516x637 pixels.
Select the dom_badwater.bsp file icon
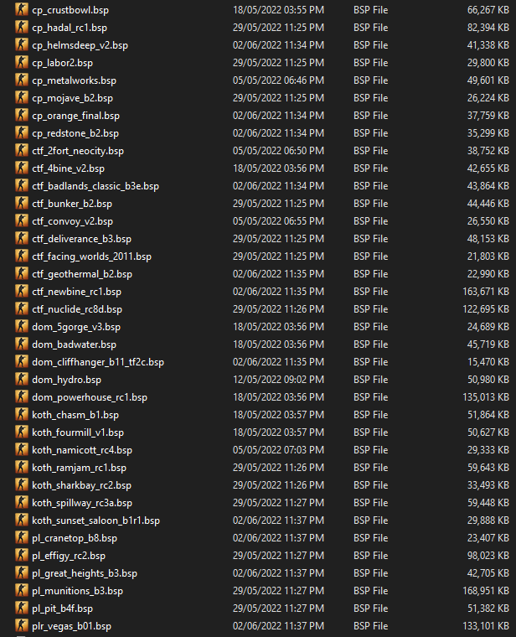[22, 344]
